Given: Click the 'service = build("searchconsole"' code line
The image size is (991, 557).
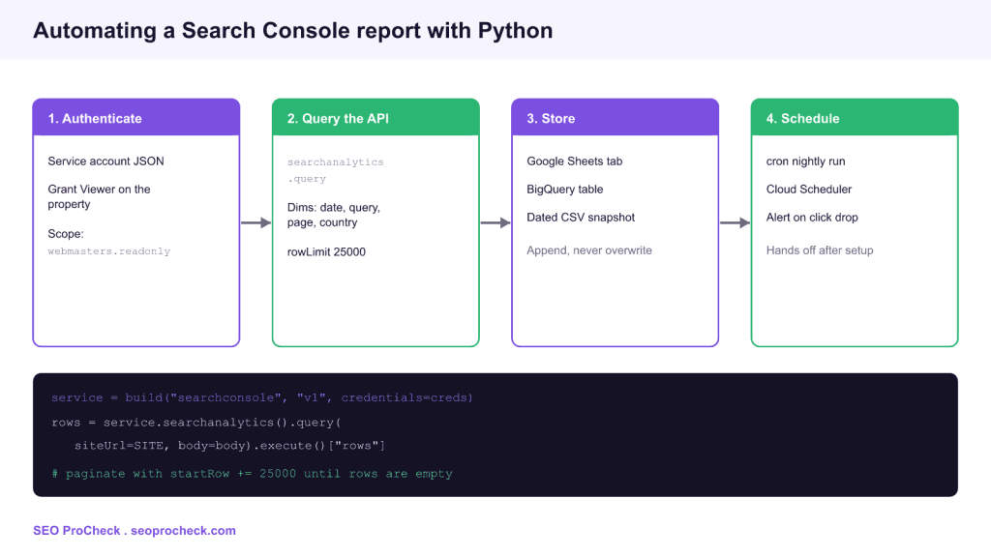Looking at the screenshot, I should click(x=262, y=397).
